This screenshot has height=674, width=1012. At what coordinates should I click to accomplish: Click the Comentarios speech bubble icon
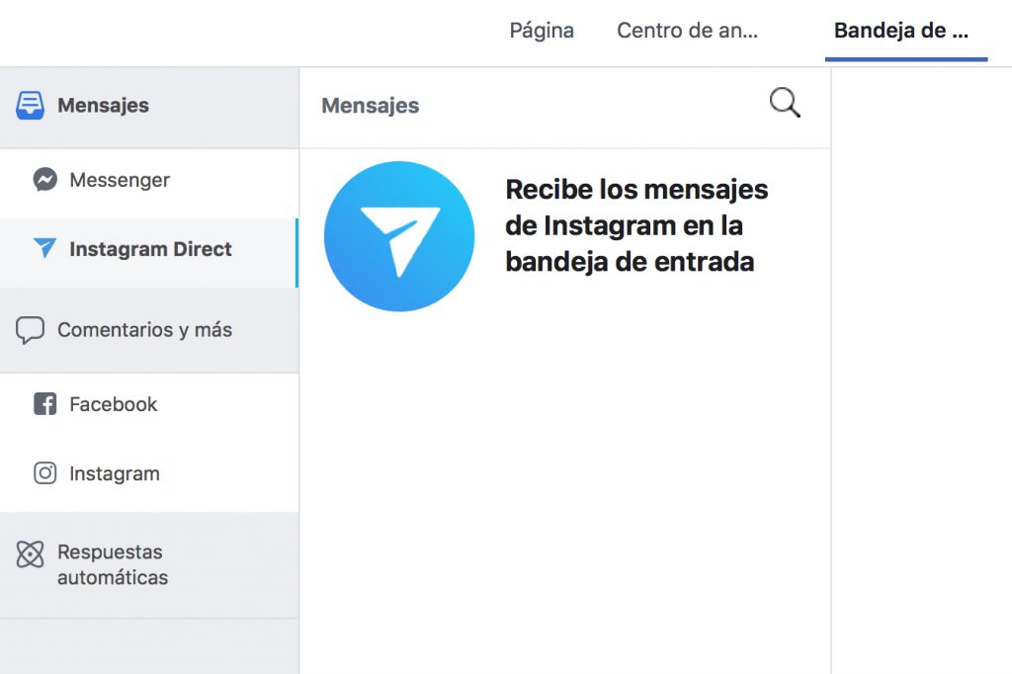31,330
